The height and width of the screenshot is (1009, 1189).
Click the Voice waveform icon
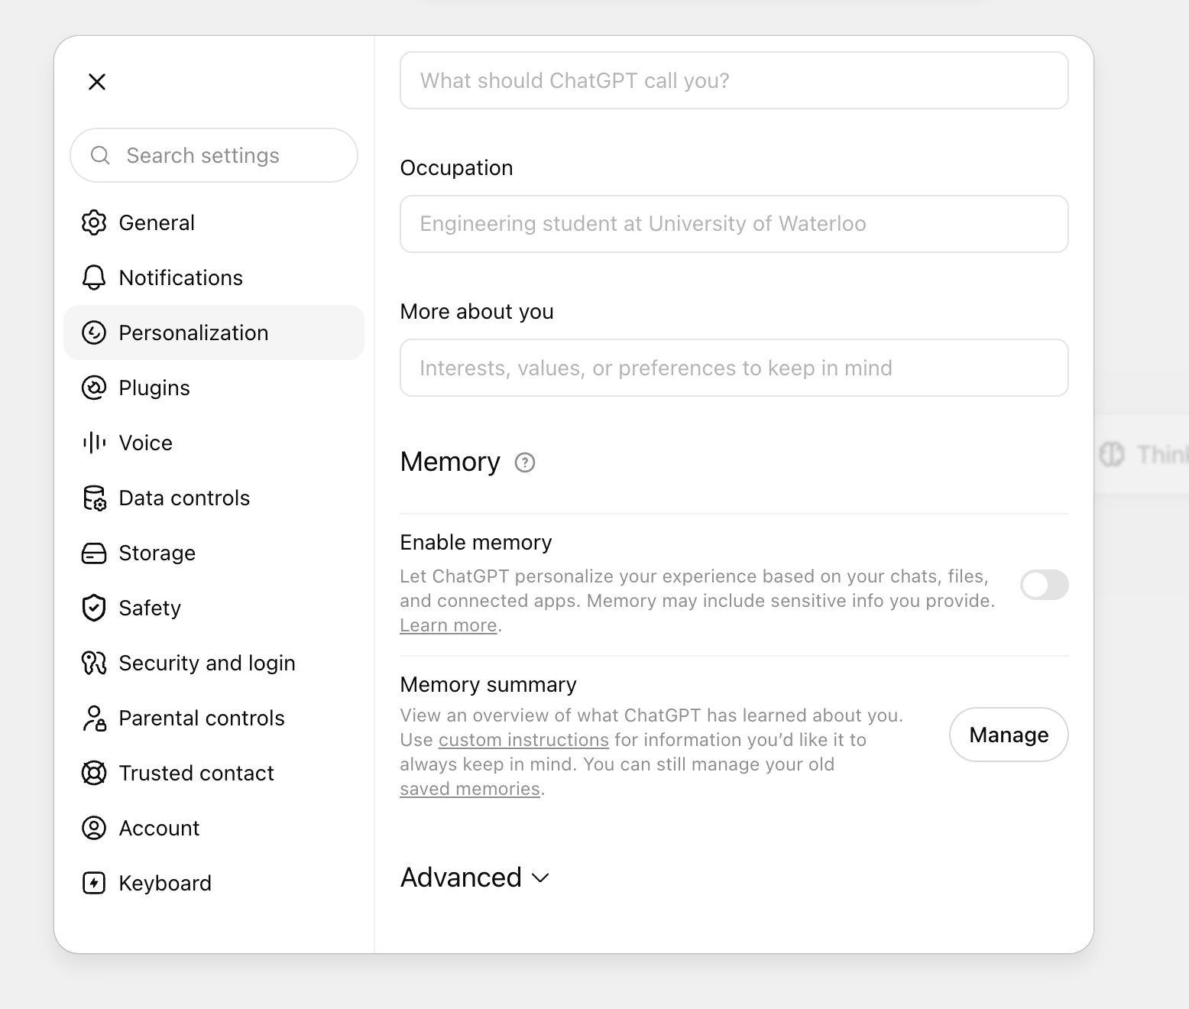point(94,443)
